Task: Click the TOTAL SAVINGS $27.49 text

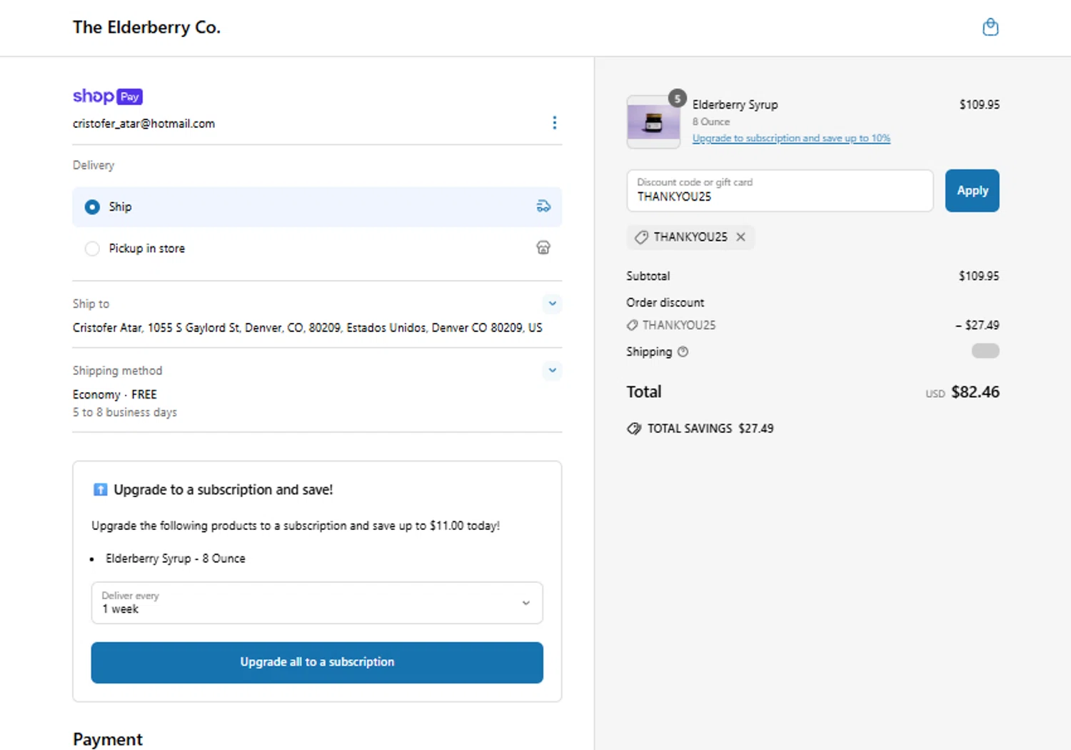Action: (x=710, y=429)
